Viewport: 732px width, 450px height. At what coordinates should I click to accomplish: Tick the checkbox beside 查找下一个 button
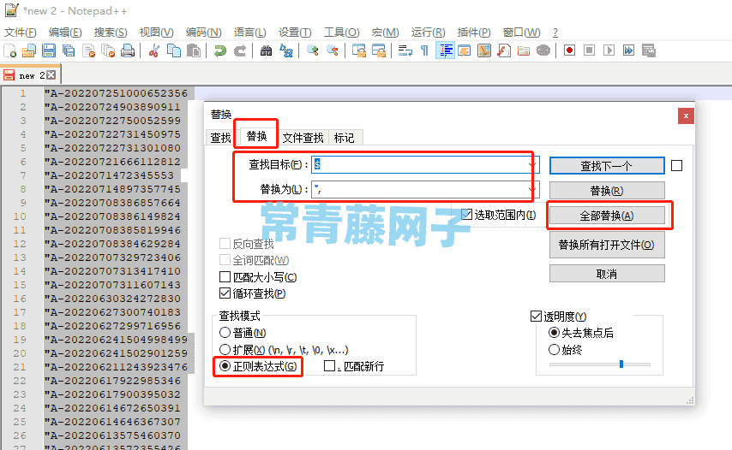point(676,165)
